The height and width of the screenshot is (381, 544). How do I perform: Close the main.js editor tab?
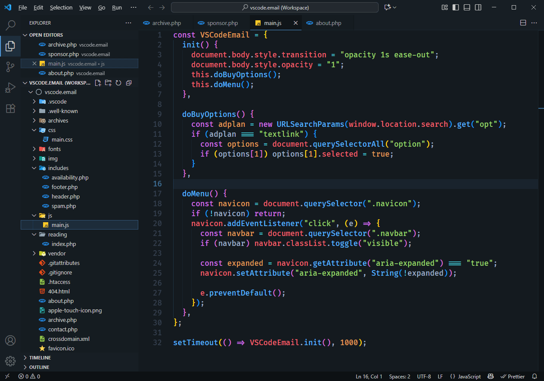pos(295,23)
